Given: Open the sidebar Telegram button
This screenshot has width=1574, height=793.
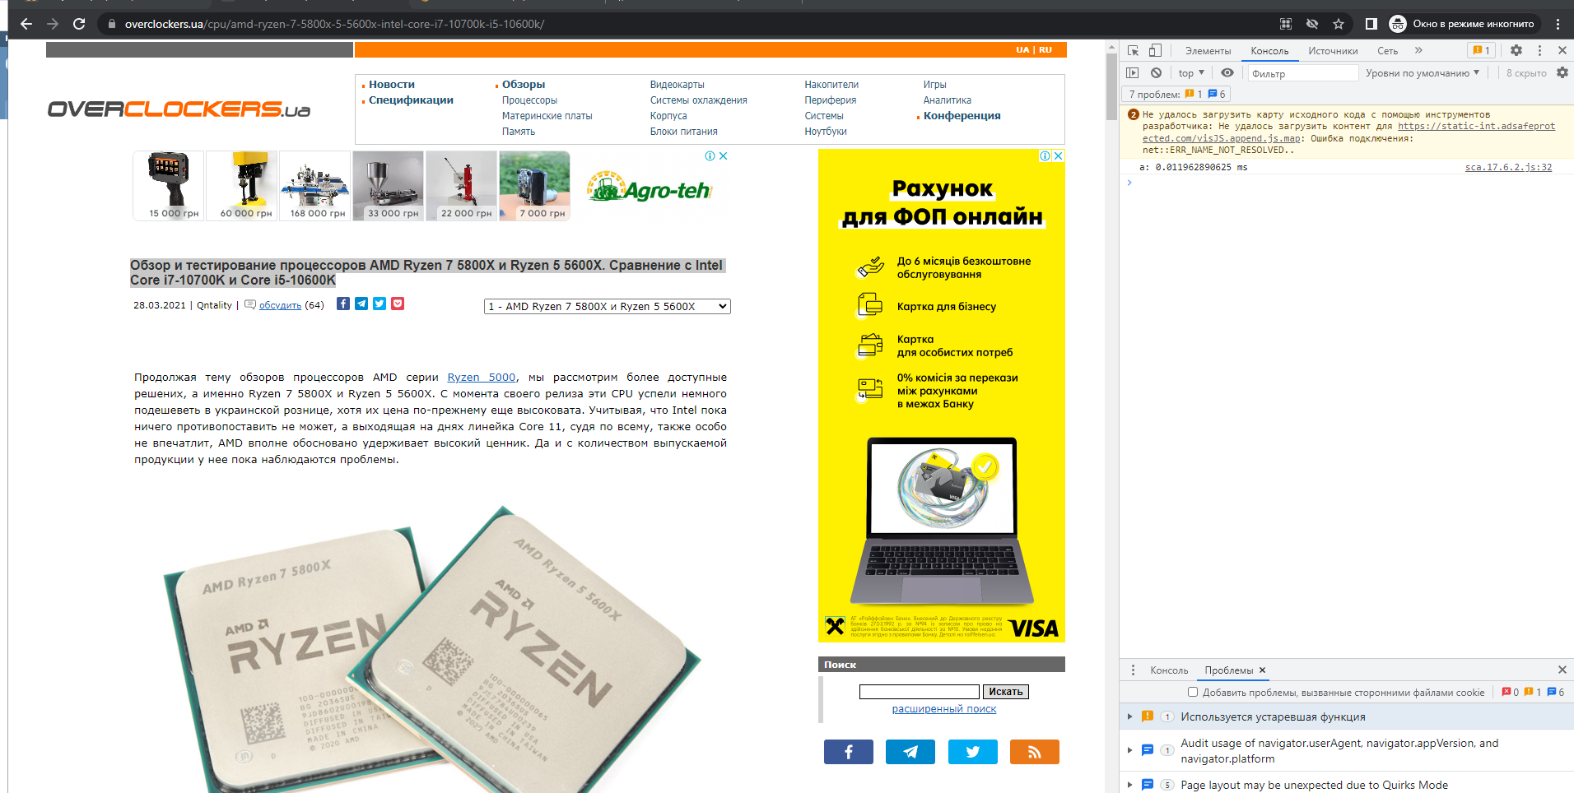Looking at the screenshot, I should [x=910, y=752].
